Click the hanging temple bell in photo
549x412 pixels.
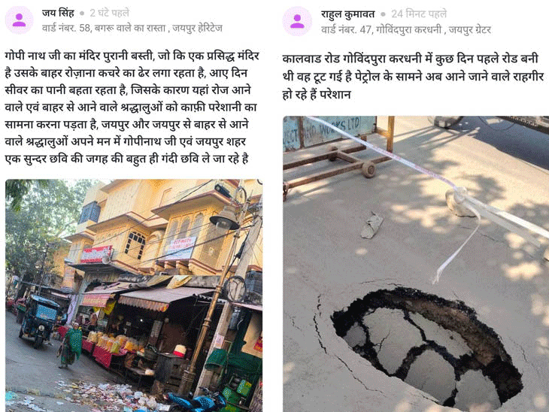[x=225, y=218]
